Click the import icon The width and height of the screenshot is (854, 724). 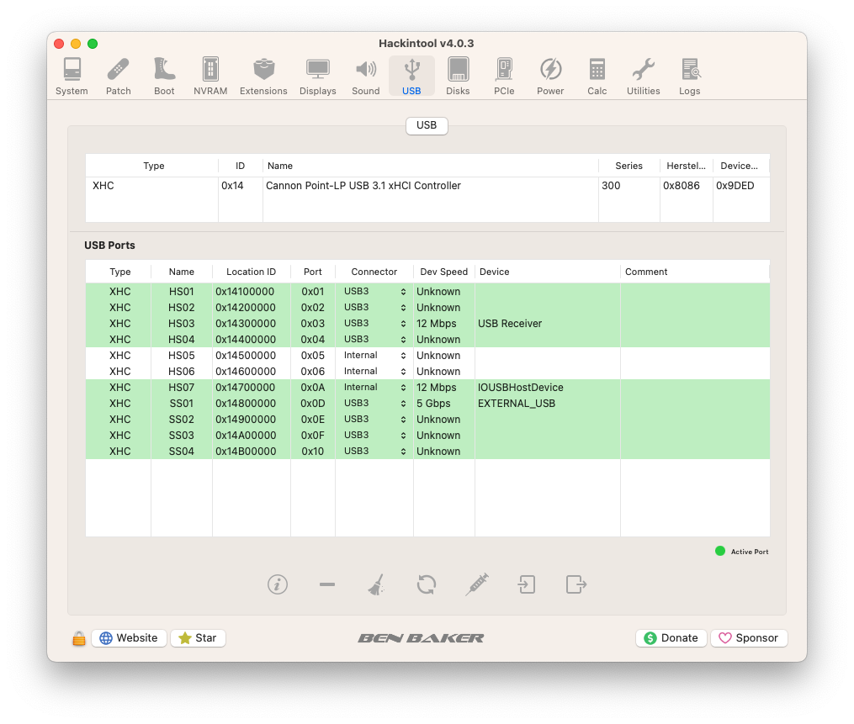click(x=527, y=584)
